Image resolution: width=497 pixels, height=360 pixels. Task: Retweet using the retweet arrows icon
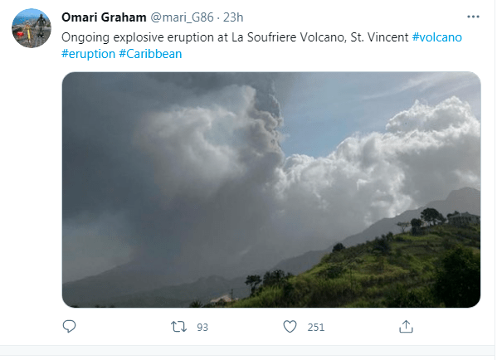(x=178, y=327)
